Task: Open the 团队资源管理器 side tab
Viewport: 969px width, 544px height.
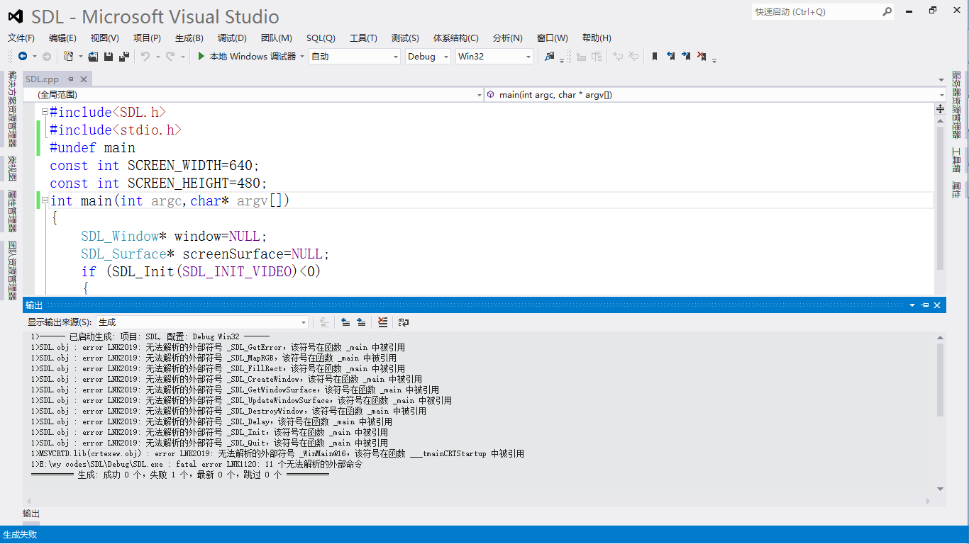Action: [11, 271]
